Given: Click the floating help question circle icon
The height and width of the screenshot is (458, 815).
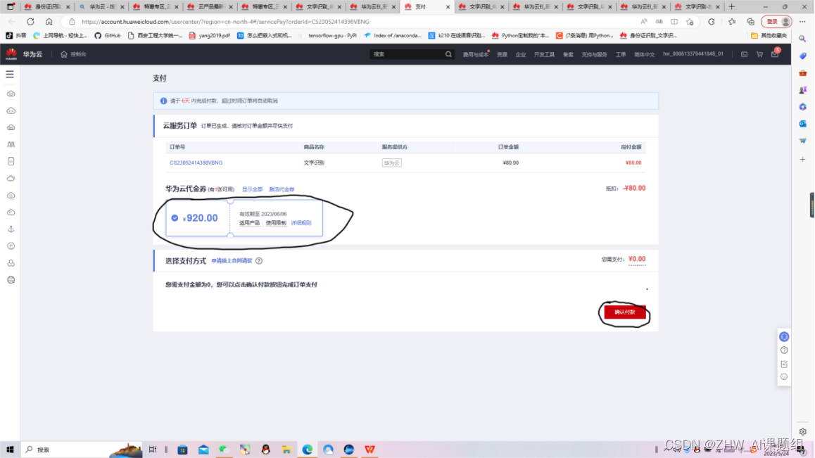Looking at the screenshot, I should (x=784, y=350).
